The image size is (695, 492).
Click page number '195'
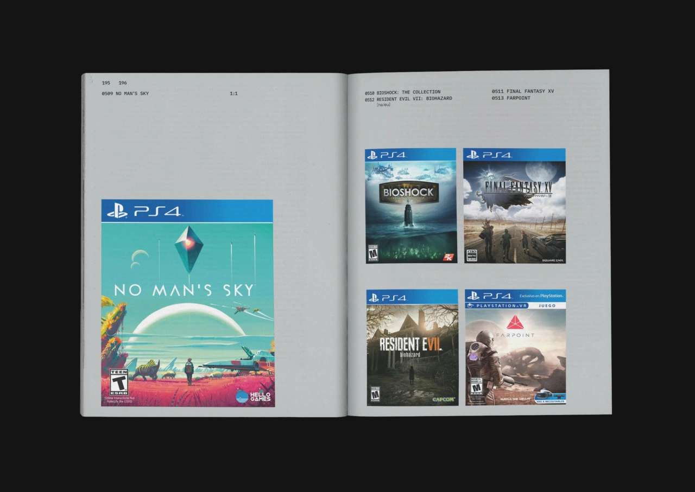106,83
